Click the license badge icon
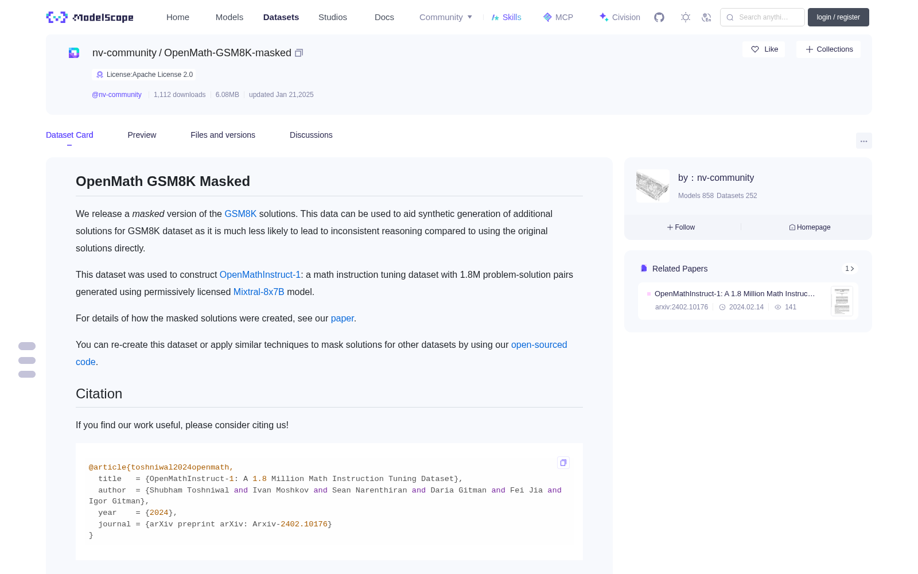The image size is (918, 574). (x=100, y=75)
